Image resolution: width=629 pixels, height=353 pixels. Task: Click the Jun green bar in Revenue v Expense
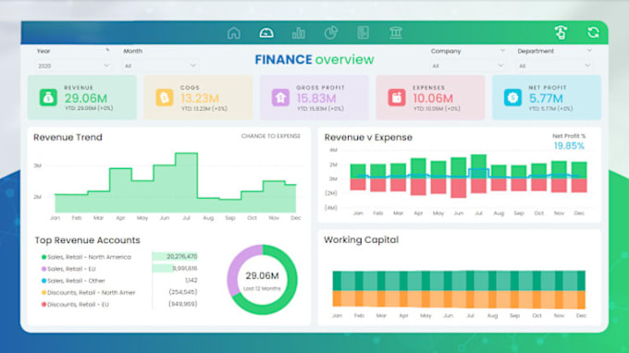click(x=459, y=167)
